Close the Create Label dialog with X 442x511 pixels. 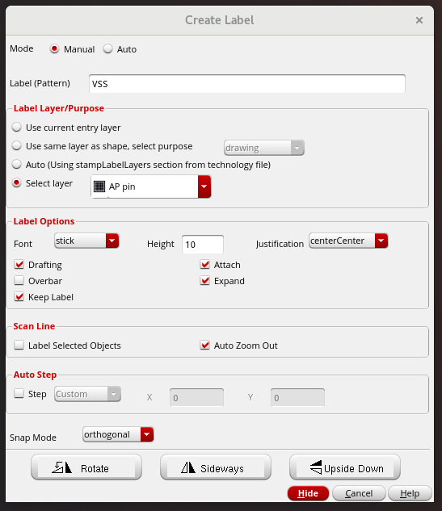click(419, 20)
